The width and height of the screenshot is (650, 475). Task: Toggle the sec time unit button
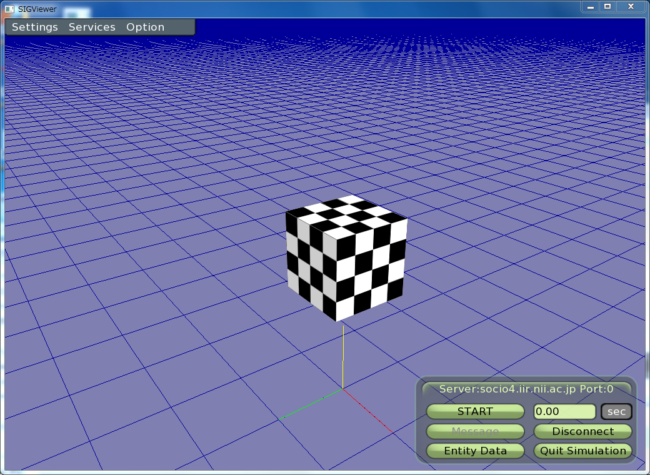pyautogui.click(x=616, y=412)
